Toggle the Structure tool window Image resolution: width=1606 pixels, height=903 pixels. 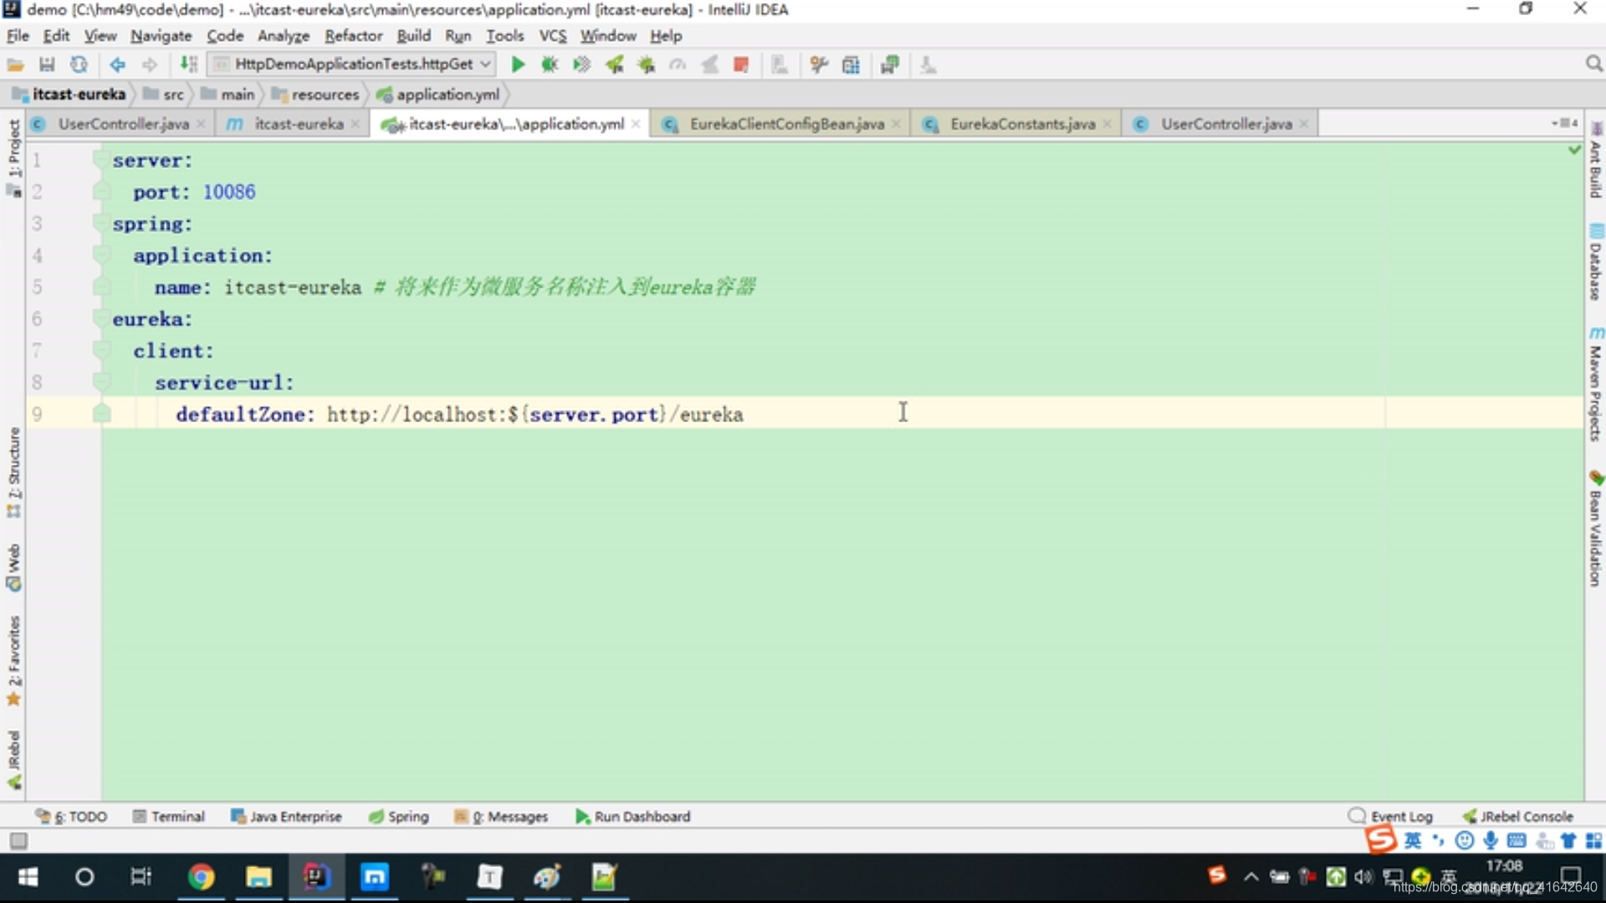[13, 472]
